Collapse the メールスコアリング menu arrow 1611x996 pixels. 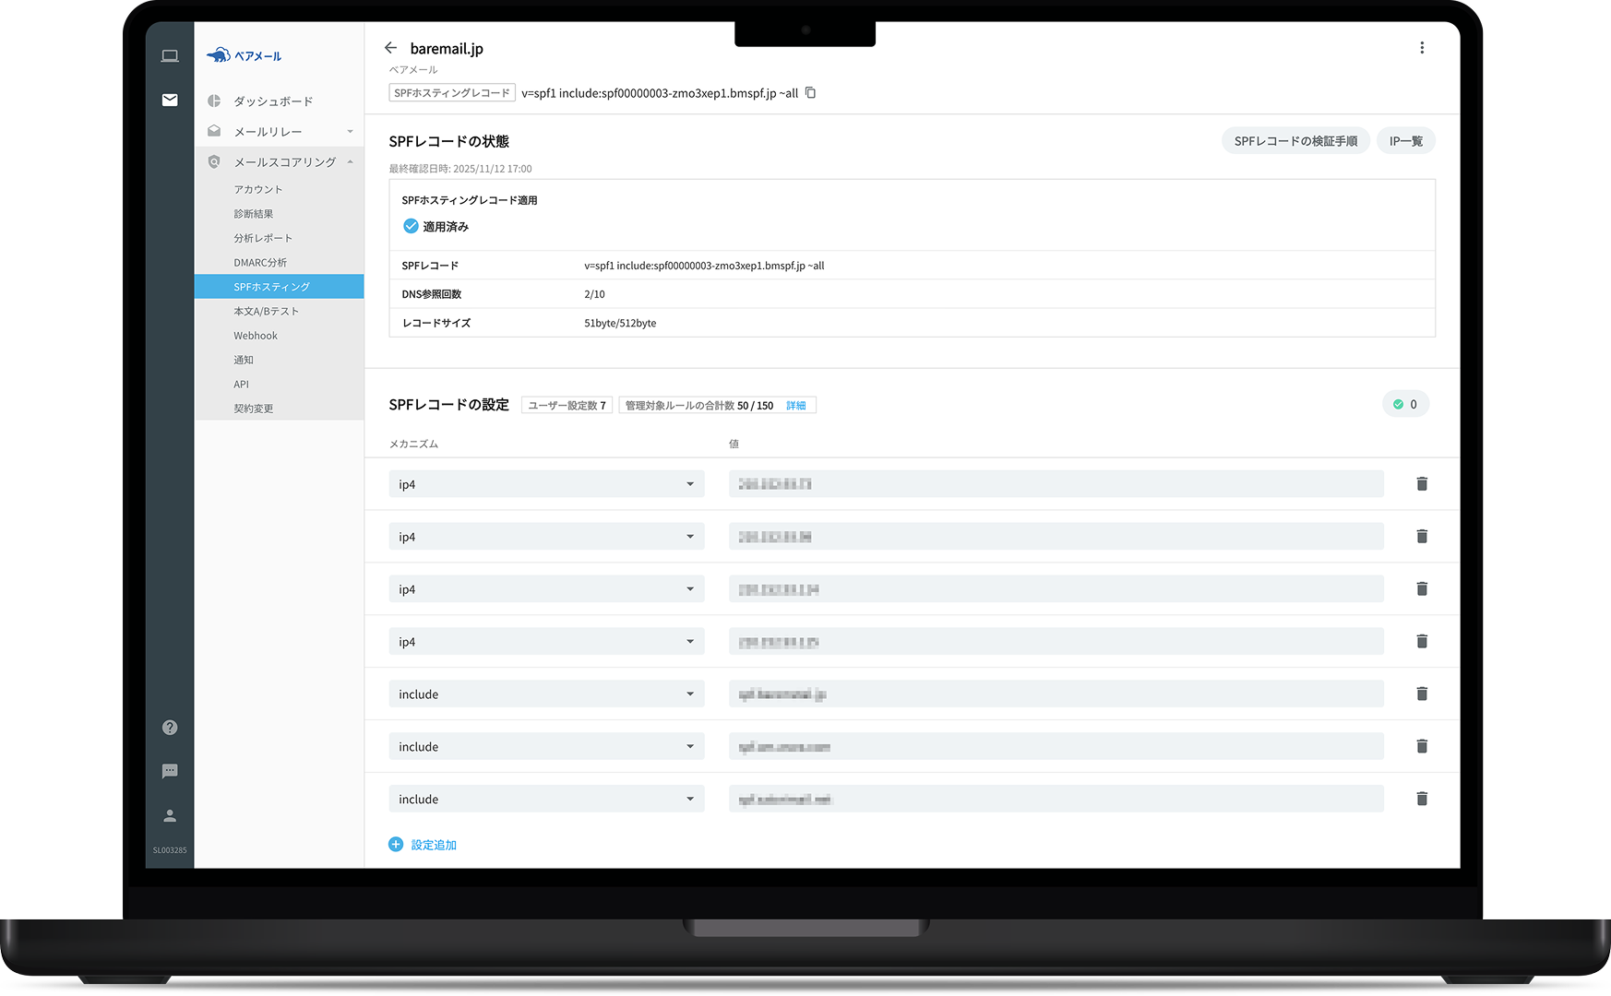350,162
